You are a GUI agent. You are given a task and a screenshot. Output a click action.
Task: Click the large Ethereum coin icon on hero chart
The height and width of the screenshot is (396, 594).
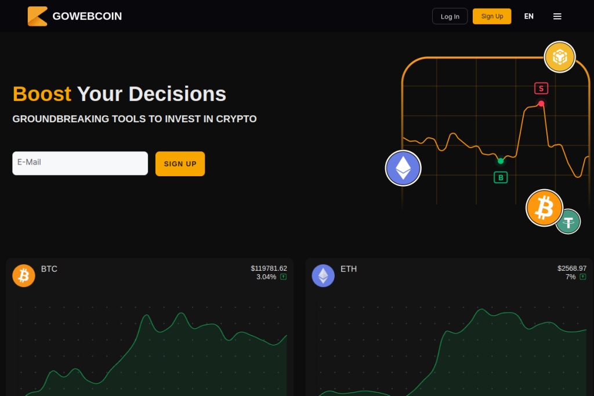[x=403, y=168]
